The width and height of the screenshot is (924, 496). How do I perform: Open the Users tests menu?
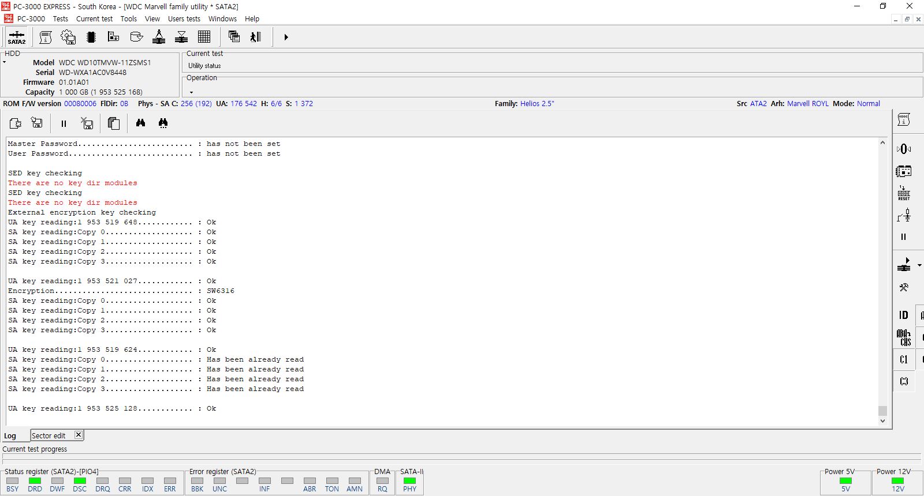[x=184, y=19]
